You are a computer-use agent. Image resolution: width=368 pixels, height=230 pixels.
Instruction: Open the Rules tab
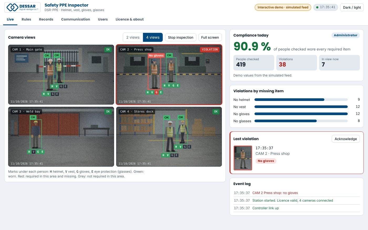click(26, 19)
